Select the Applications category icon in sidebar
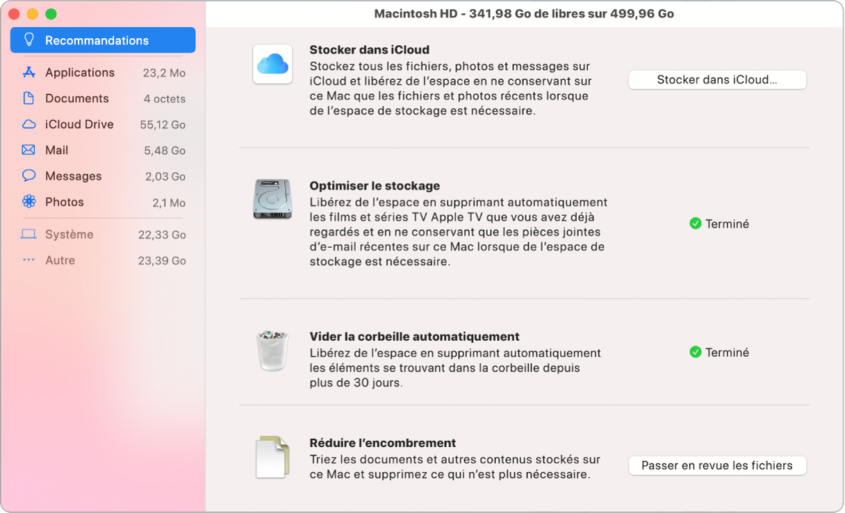845x513 pixels. click(28, 72)
